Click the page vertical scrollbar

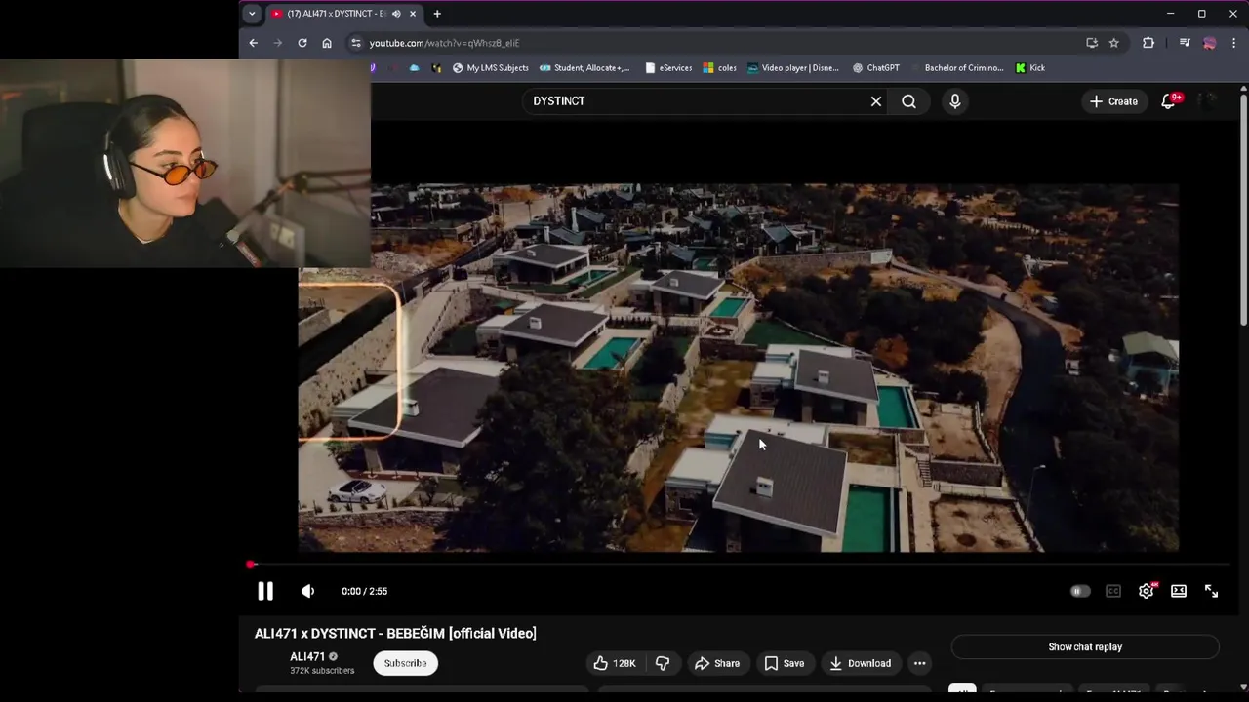(1243, 210)
